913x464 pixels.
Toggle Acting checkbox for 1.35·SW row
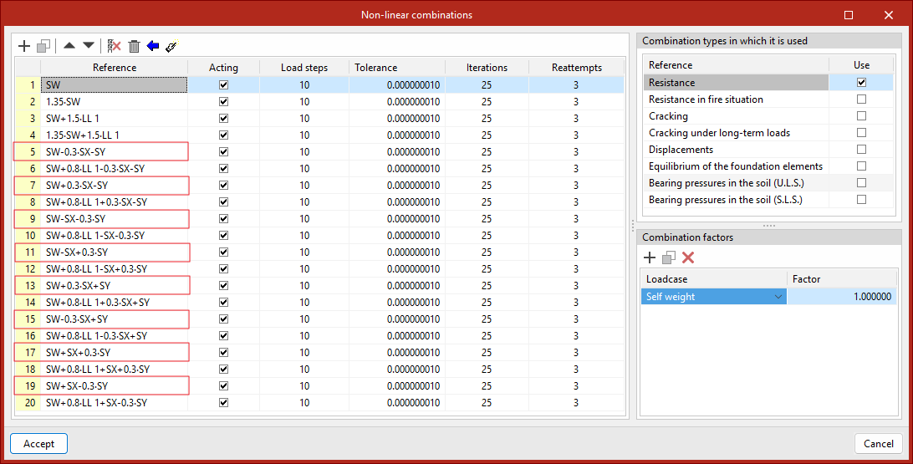pos(223,102)
